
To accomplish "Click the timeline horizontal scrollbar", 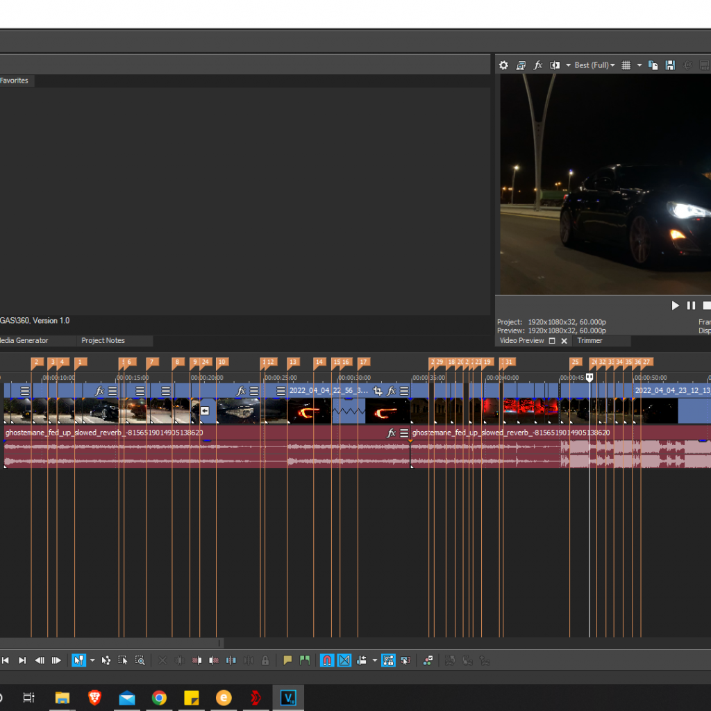I will (111, 643).
